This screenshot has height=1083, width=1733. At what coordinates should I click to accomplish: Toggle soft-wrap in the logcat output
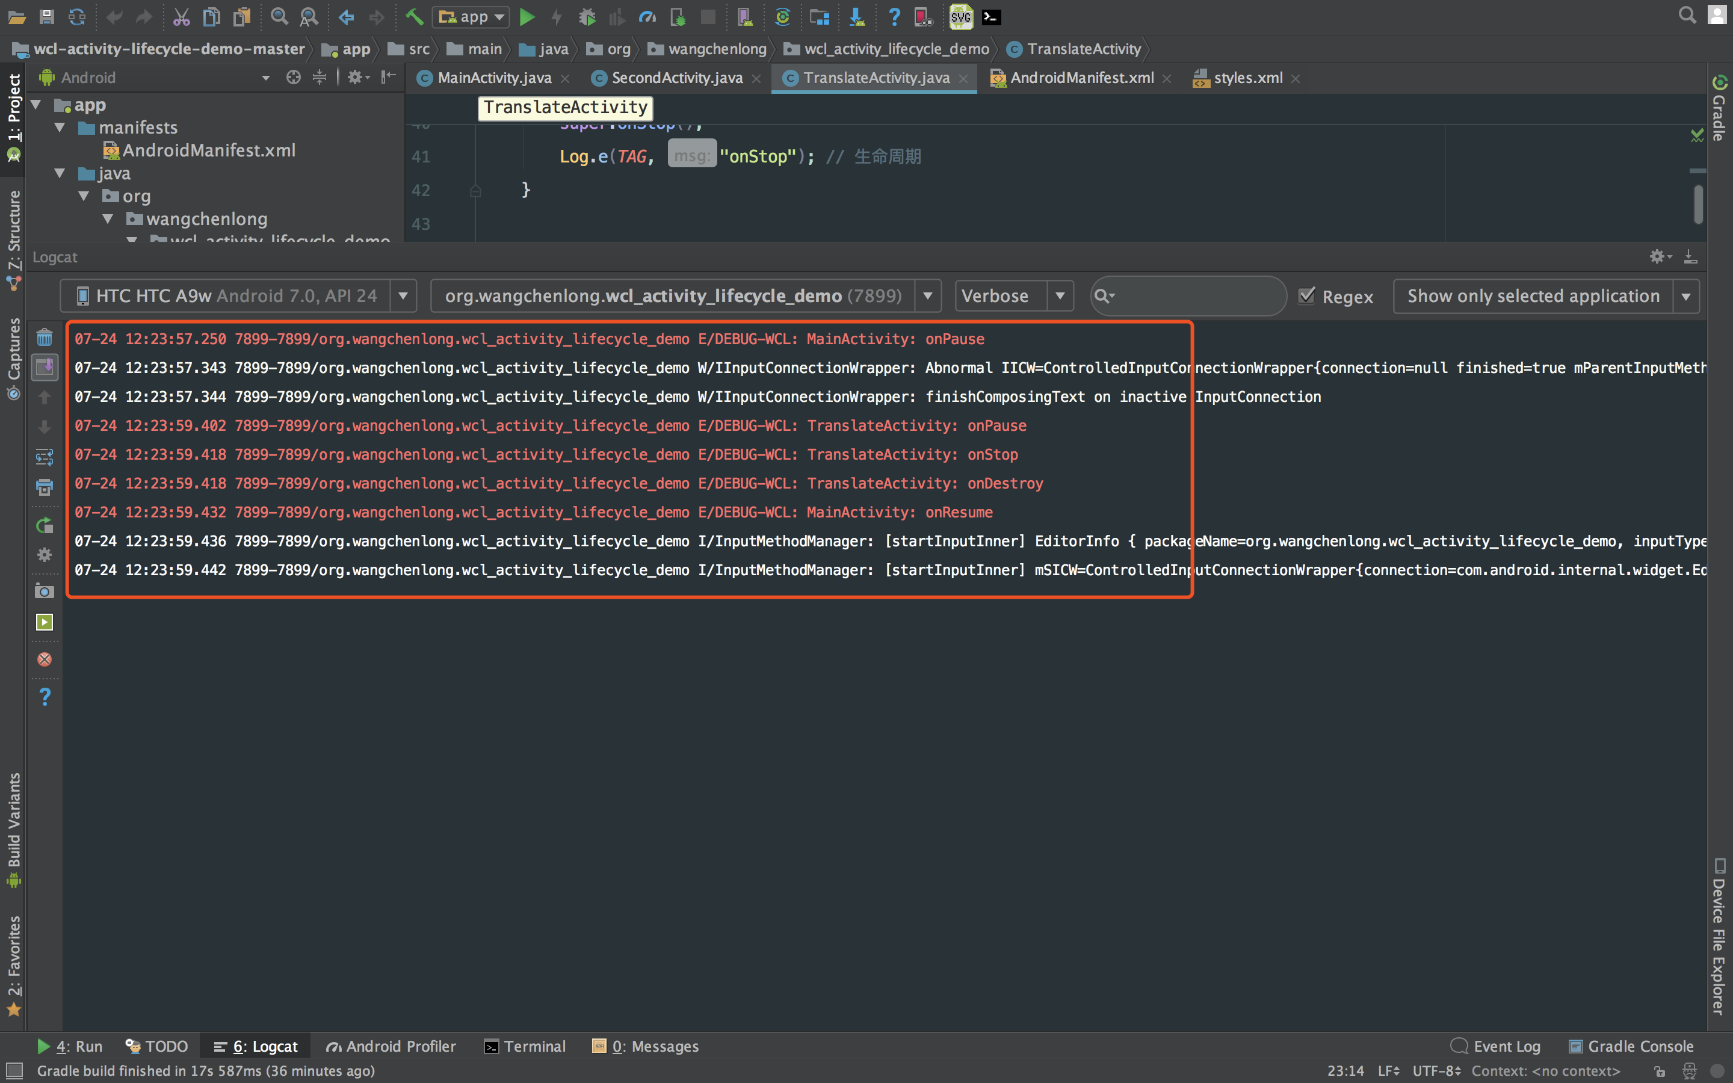[x=45, y=457]
